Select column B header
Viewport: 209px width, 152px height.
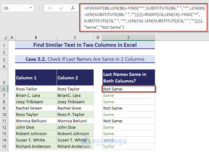(x=36, y=38)
